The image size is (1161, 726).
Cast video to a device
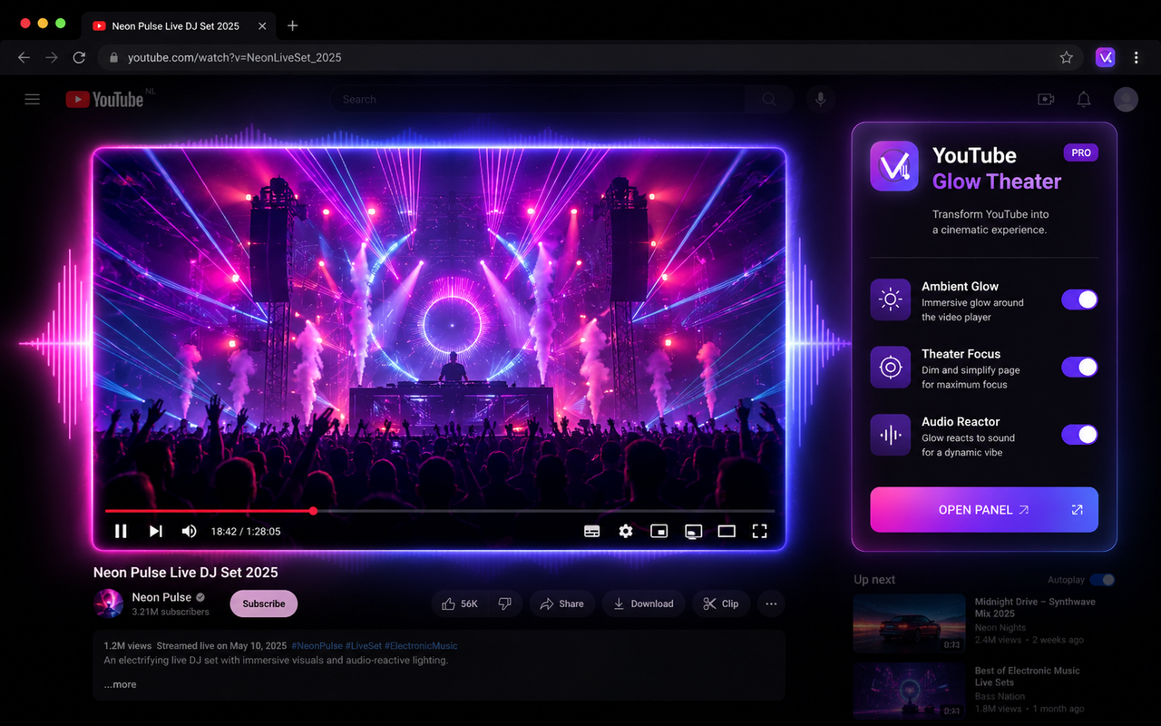(x=693, y=532)
